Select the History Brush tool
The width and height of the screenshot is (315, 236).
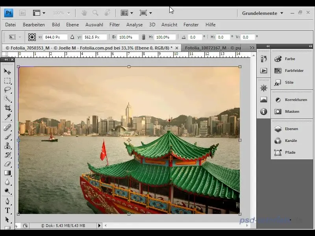coord(7,155)
